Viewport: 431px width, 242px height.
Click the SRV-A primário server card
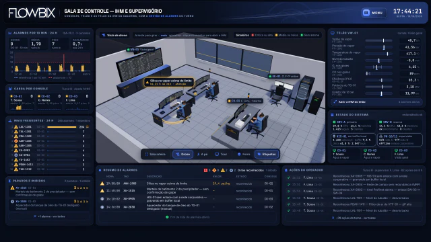[x=353, y=126]
